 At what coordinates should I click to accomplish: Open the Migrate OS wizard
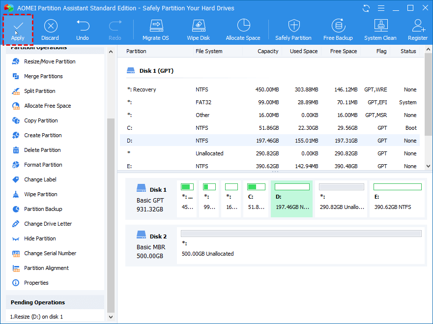coord(156,29)
